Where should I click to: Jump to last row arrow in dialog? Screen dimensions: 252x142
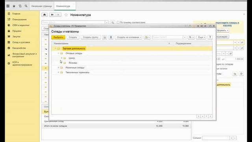(x=210, y=116)
